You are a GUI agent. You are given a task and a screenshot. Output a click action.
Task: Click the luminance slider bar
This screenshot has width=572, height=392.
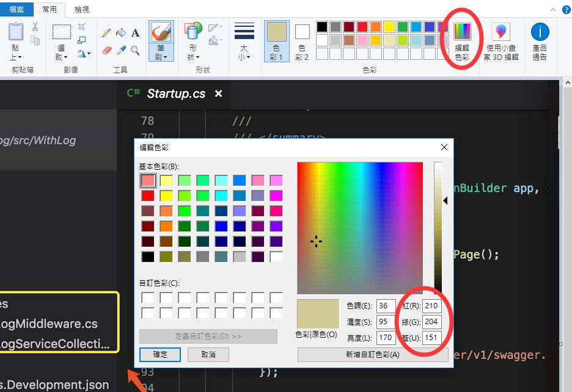click(x=438, y=228)
